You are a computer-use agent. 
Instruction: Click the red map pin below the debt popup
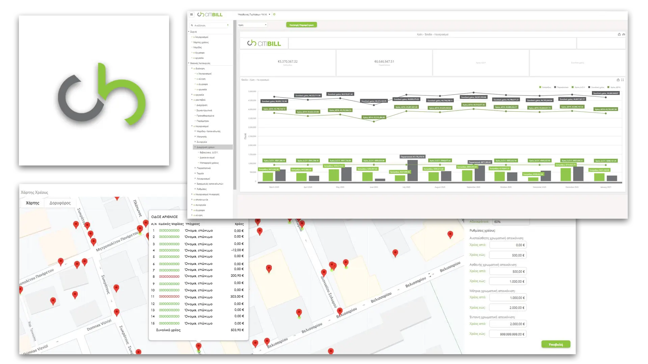click(x=198, y=346)
